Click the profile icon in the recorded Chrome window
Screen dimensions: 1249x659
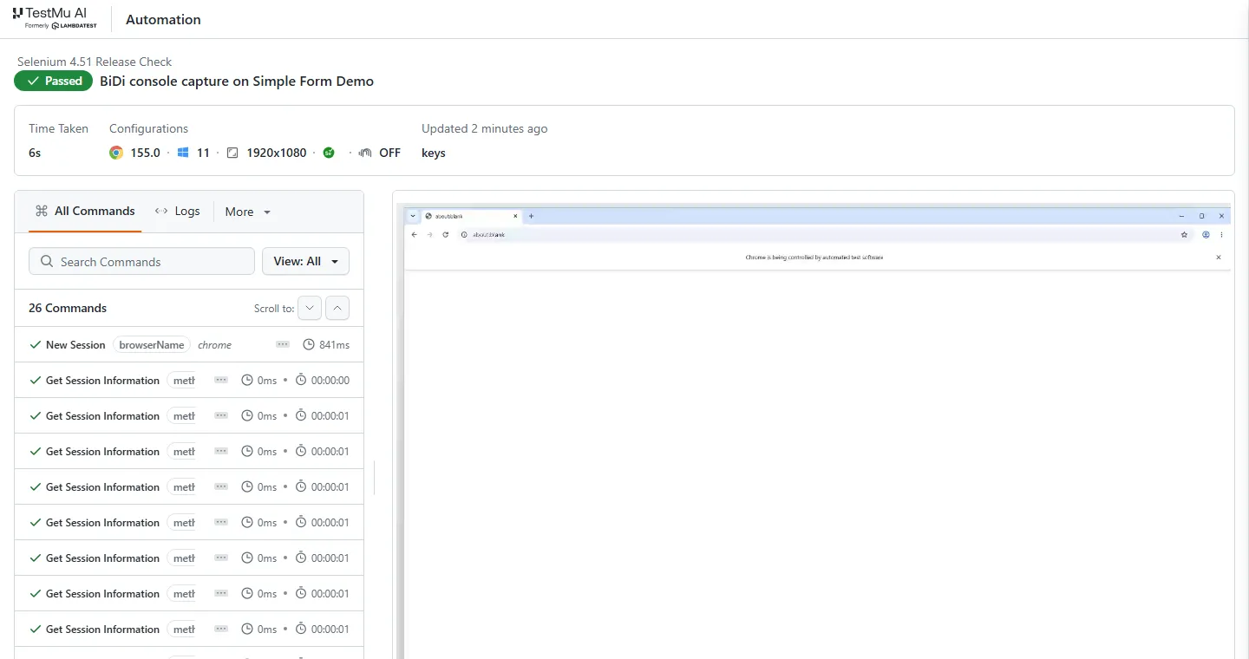1206,234
